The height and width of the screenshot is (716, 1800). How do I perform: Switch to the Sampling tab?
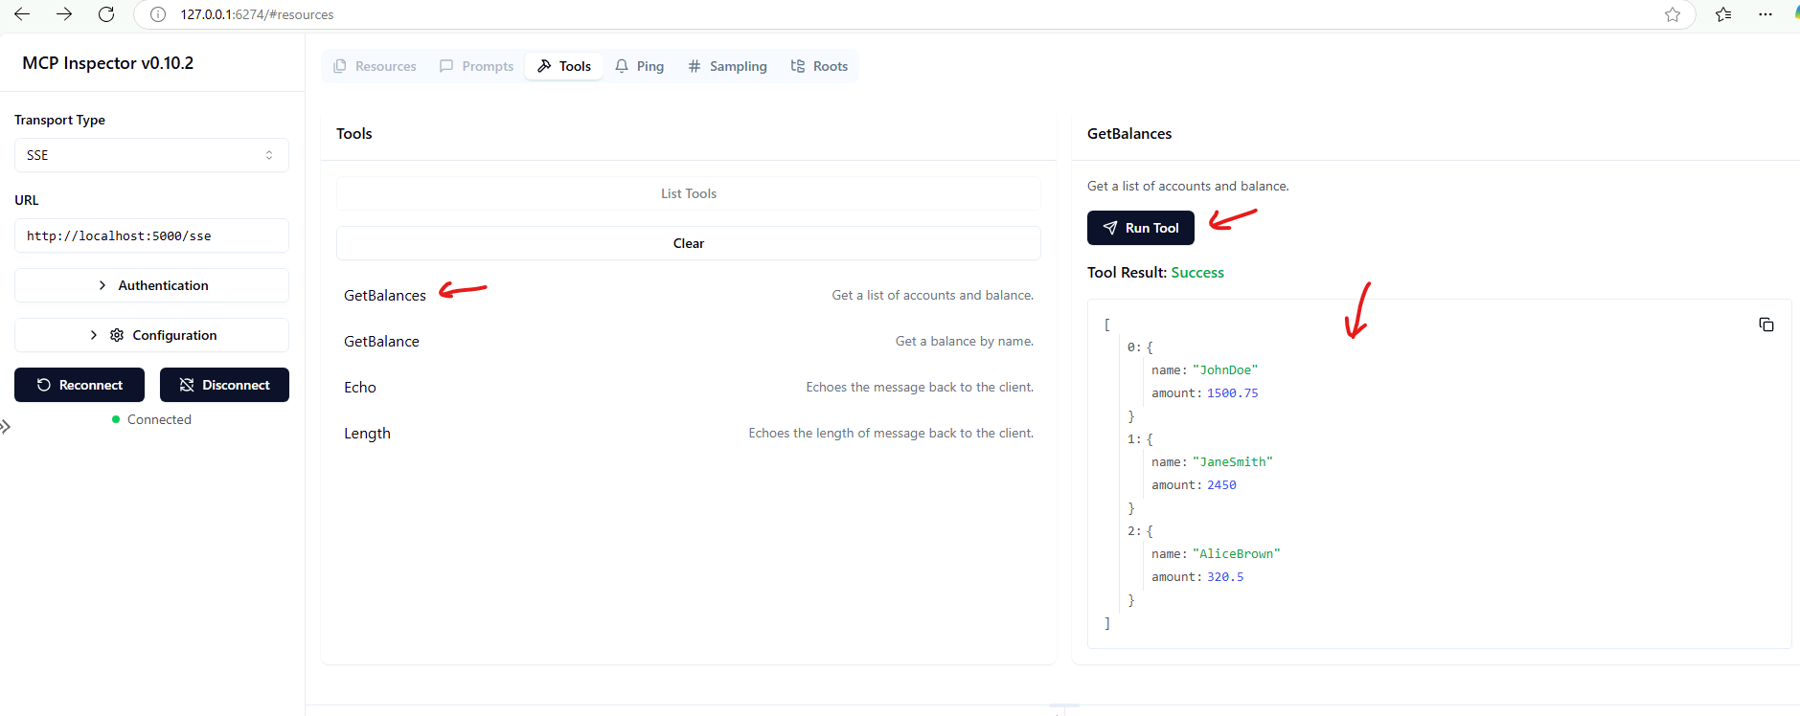[727, 66]
